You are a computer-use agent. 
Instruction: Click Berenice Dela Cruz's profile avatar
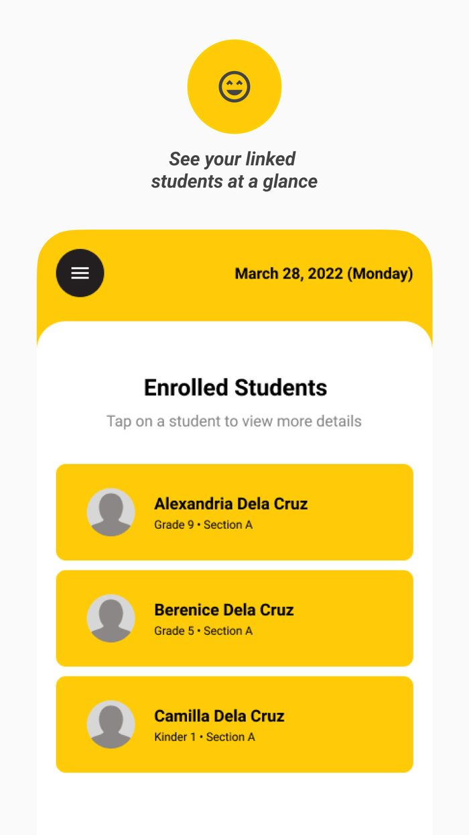pos(111,618)
